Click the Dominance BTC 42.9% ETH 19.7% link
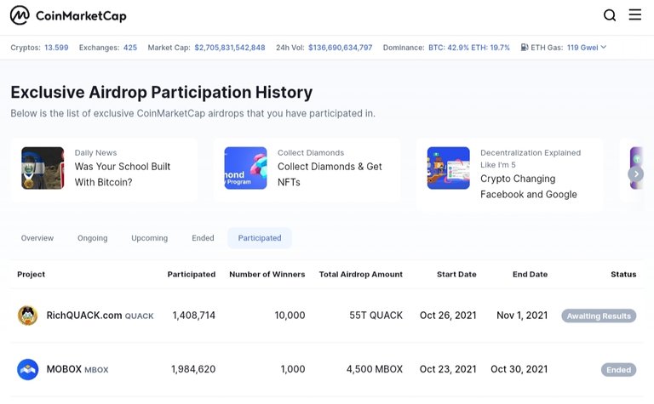The image size is (654, 404). pyautogui.click(x=469, y=48)
